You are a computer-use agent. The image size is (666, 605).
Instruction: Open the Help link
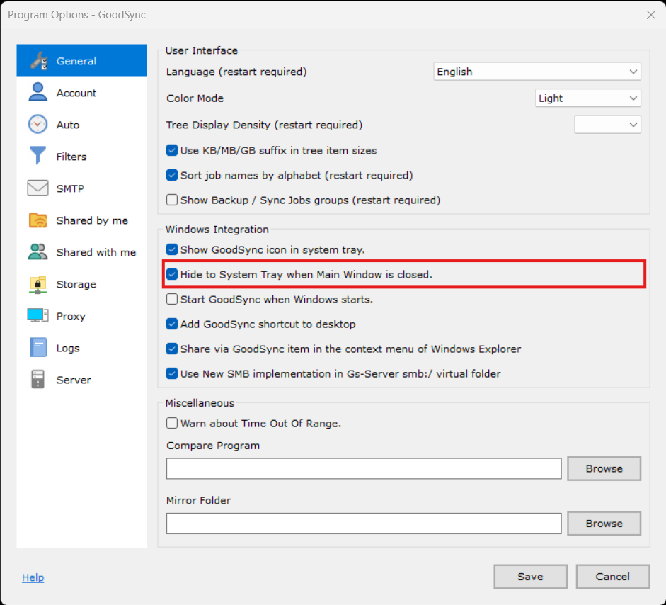point(33,577)
